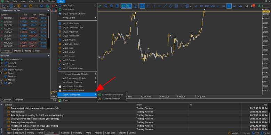The height and width of the screenshot is (135, 271).
Task: Choose Latest Release Version
Action: [112, 94]
